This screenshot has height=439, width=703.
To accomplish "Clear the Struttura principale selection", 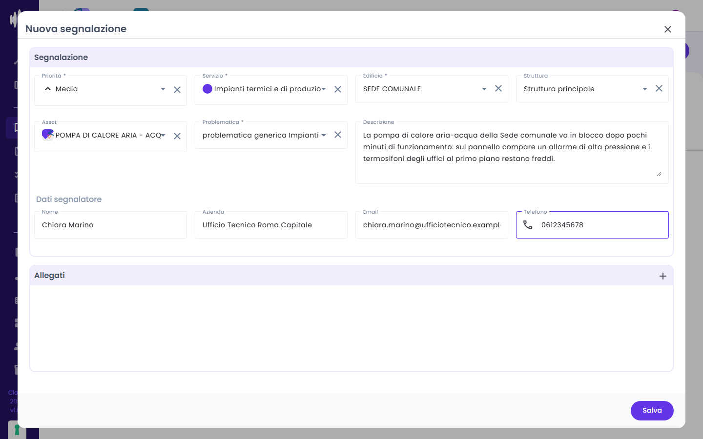I will [659, 88].
